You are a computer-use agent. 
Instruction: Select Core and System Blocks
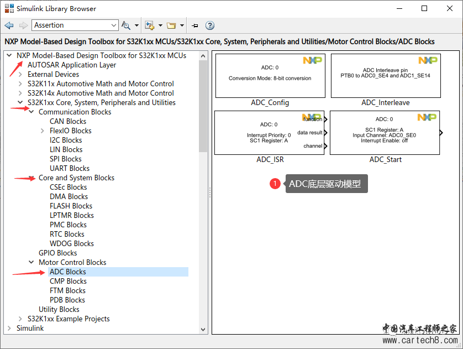pyautogui.click(x=76, y=178)
